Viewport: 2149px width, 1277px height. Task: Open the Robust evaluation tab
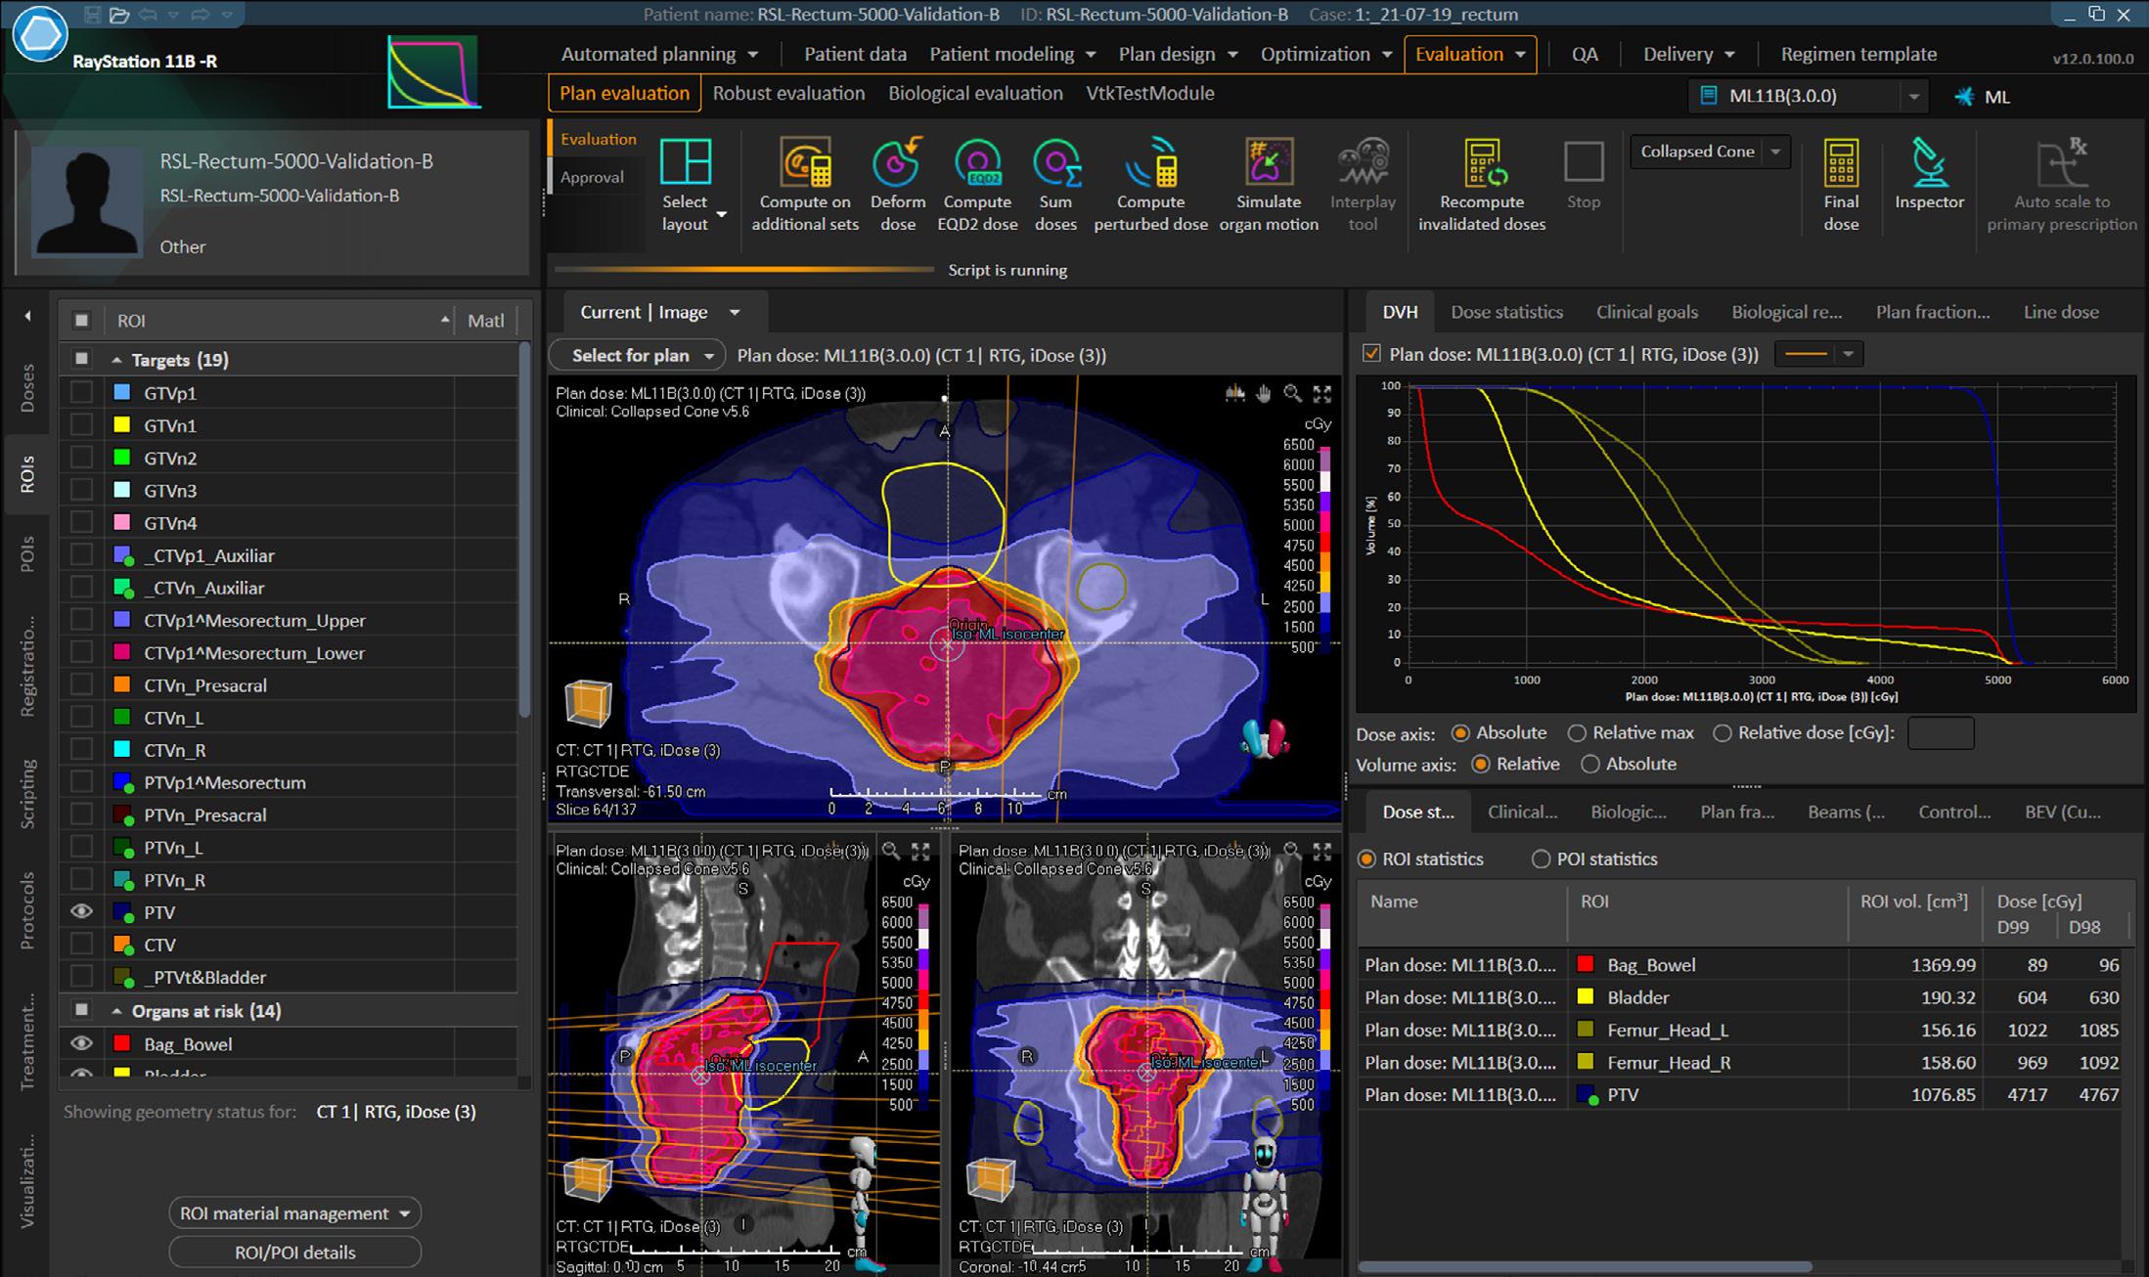coord(788,93)
